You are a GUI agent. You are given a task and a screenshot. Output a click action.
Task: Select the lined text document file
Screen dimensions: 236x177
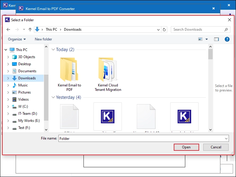click(69, 117)
